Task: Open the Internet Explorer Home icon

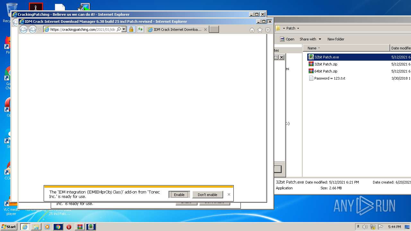Action: click(x=252, y=30)
